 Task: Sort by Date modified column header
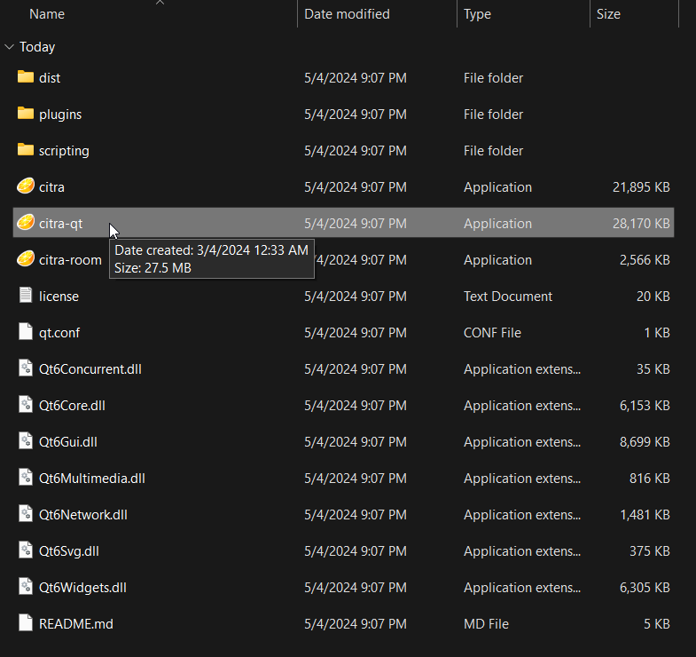point(347,14)
